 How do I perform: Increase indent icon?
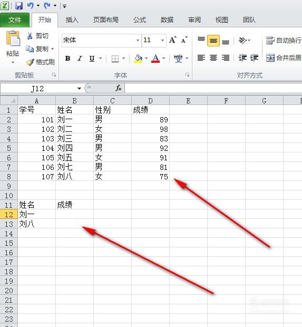click(x=254, y=57)
